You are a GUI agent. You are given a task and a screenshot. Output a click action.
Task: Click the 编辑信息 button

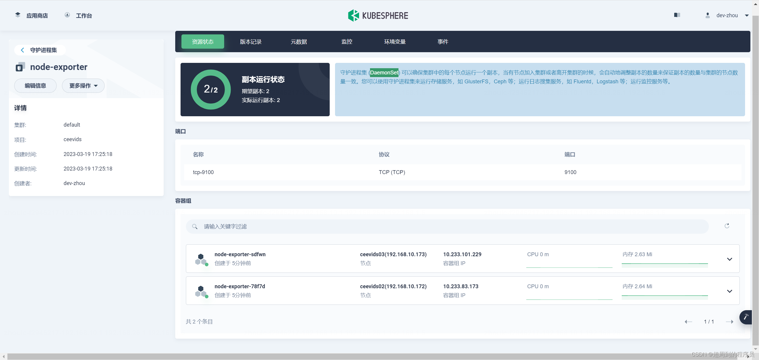35,85
